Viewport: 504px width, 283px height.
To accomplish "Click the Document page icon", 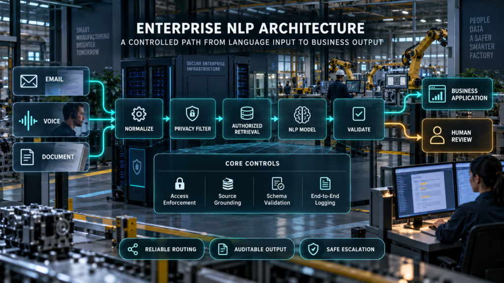I will 27,157.
